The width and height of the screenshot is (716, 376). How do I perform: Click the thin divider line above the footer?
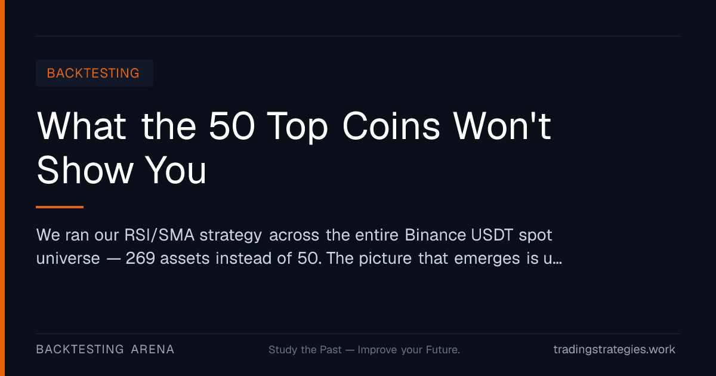click(x=358, y=334)
